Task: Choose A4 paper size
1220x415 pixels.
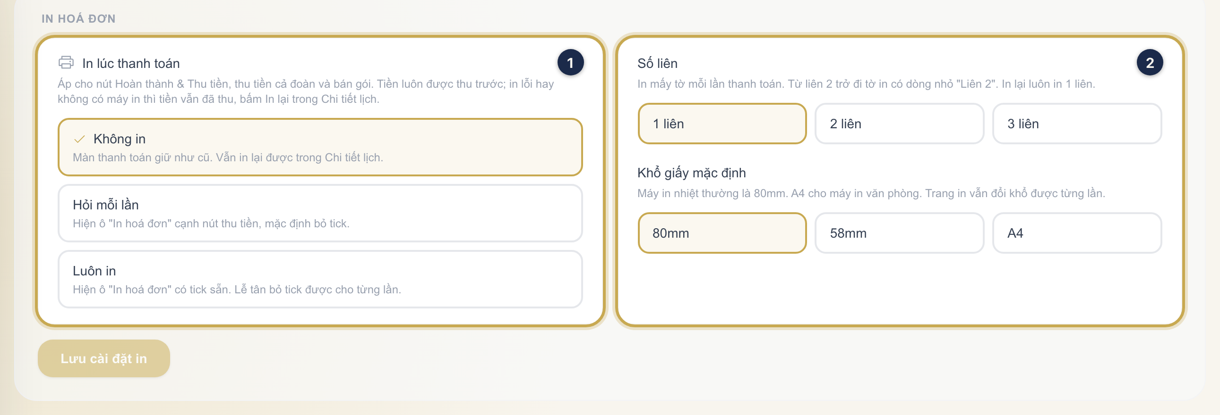Action: pyautogui.click(x=1076, y=233)
